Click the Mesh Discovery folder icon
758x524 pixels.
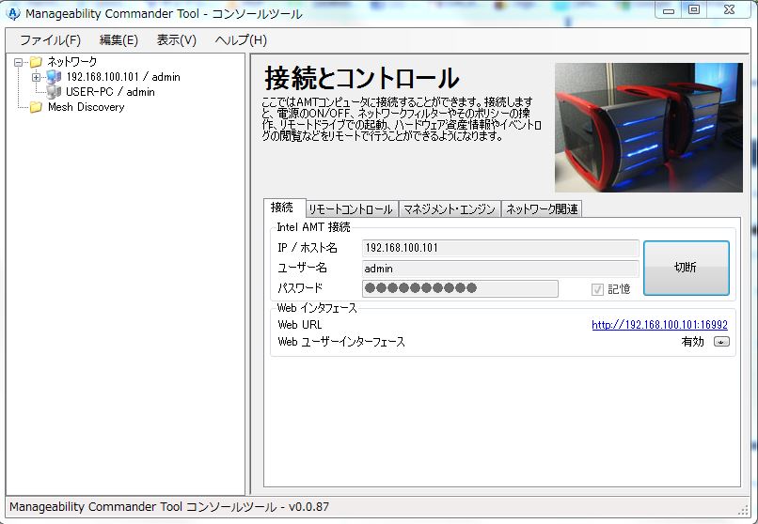(36, 107)
